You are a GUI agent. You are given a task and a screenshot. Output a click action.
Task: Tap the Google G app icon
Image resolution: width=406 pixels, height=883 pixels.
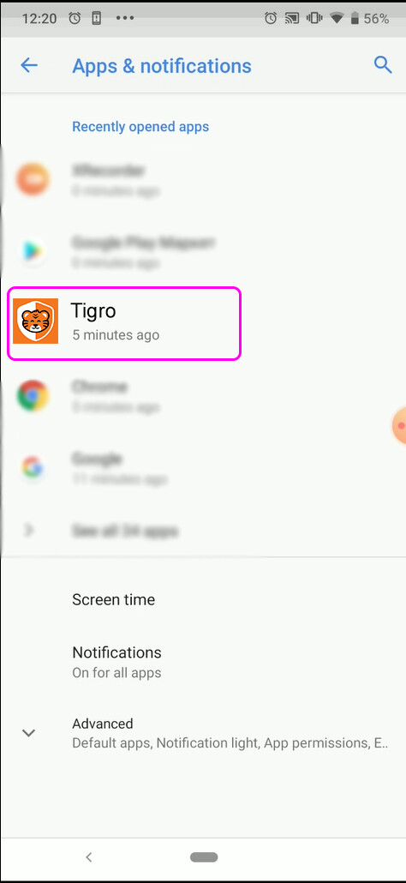(32, 467)
